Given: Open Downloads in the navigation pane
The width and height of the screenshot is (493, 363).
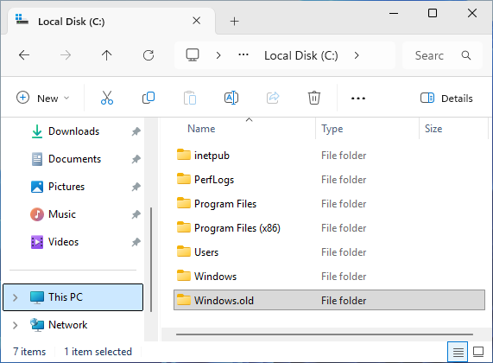Looking at the screenshot, I should (73, 131).
